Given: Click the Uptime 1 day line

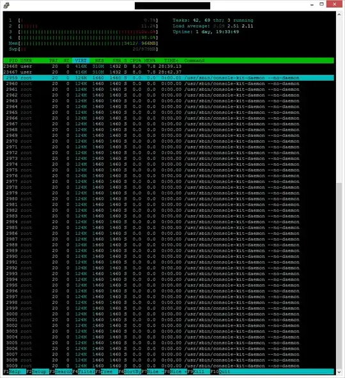Looking at the screenshot, I should click(206, 32).
